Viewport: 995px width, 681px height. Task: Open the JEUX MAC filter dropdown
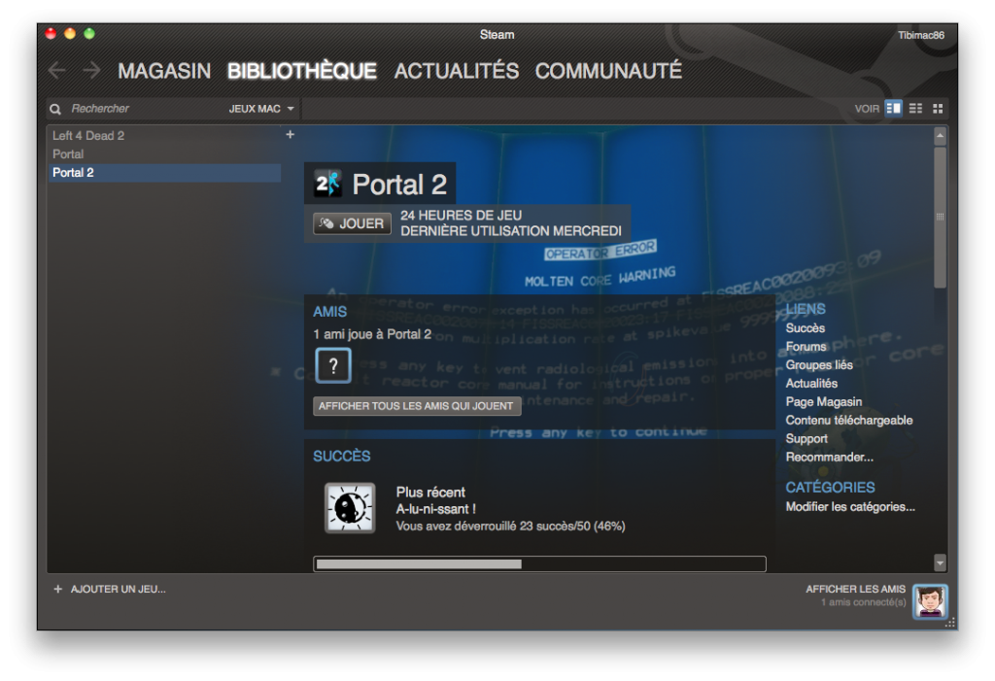pyautogui.click(x=261, y=109)
